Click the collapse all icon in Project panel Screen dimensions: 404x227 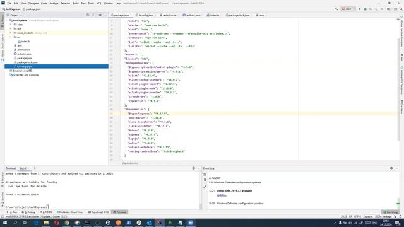93,15
